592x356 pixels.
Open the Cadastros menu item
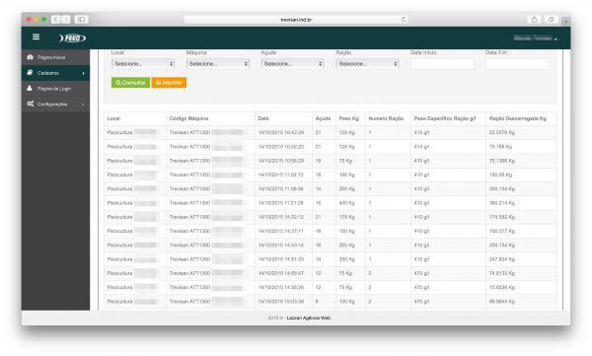tap(56, 73)
